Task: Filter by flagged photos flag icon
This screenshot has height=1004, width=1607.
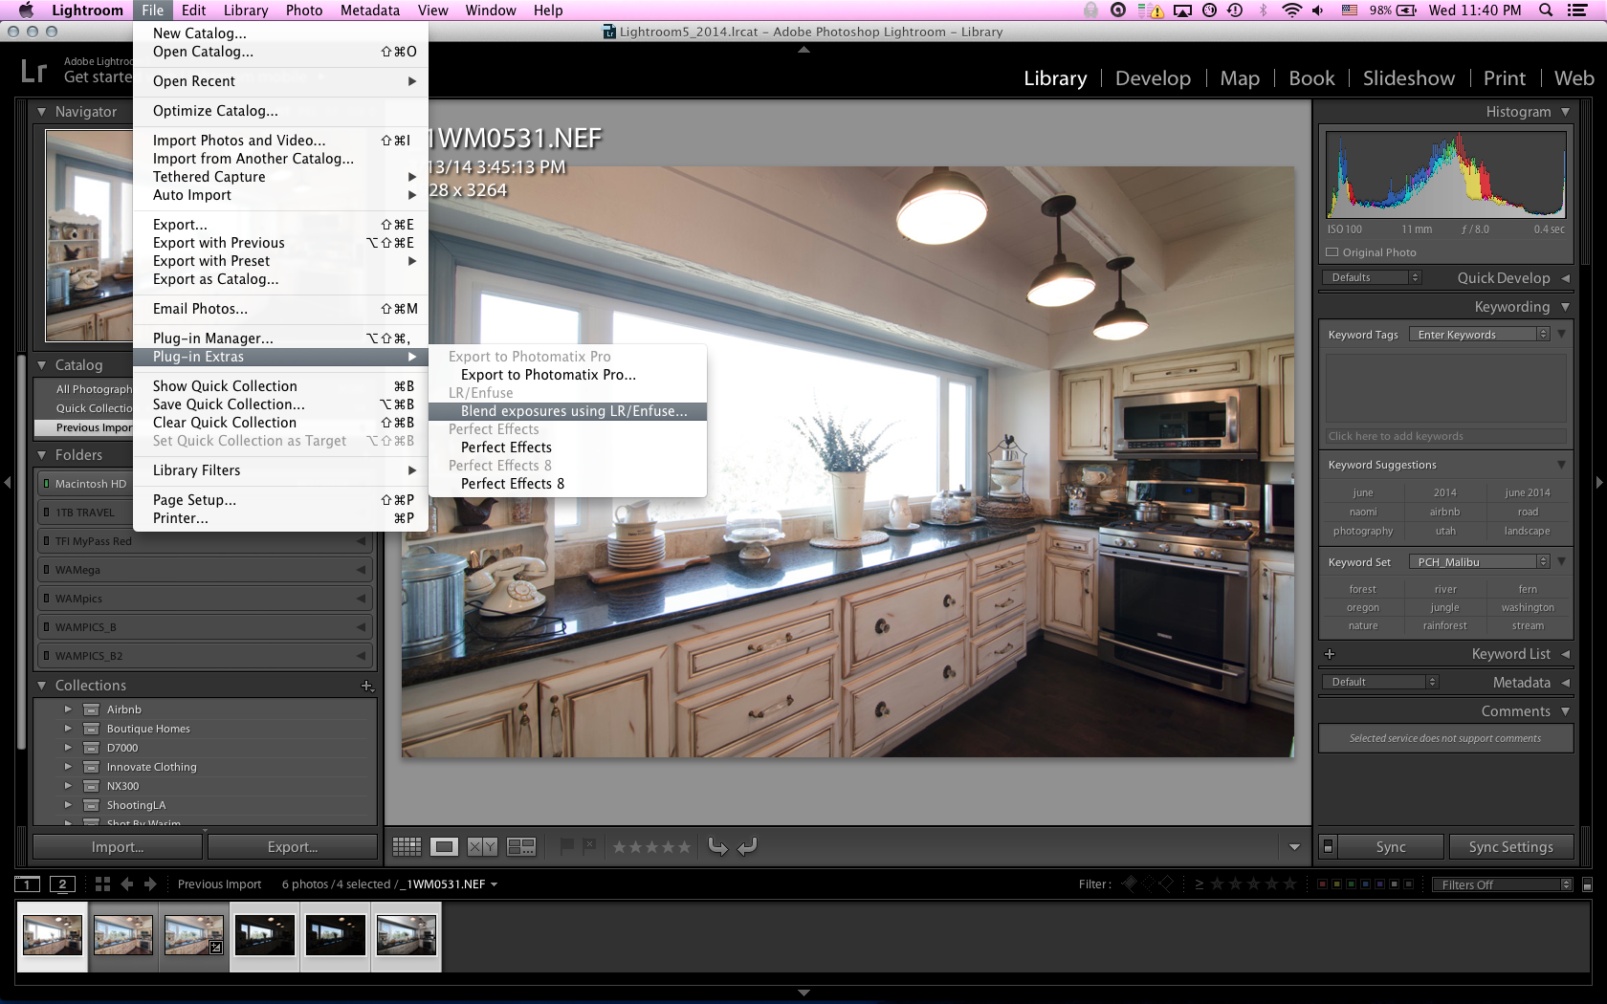Action: click(1130, 884)
